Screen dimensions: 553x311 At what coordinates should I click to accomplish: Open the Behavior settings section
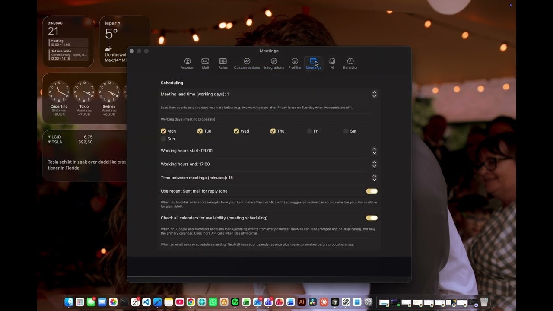click(x=350, y=63)
